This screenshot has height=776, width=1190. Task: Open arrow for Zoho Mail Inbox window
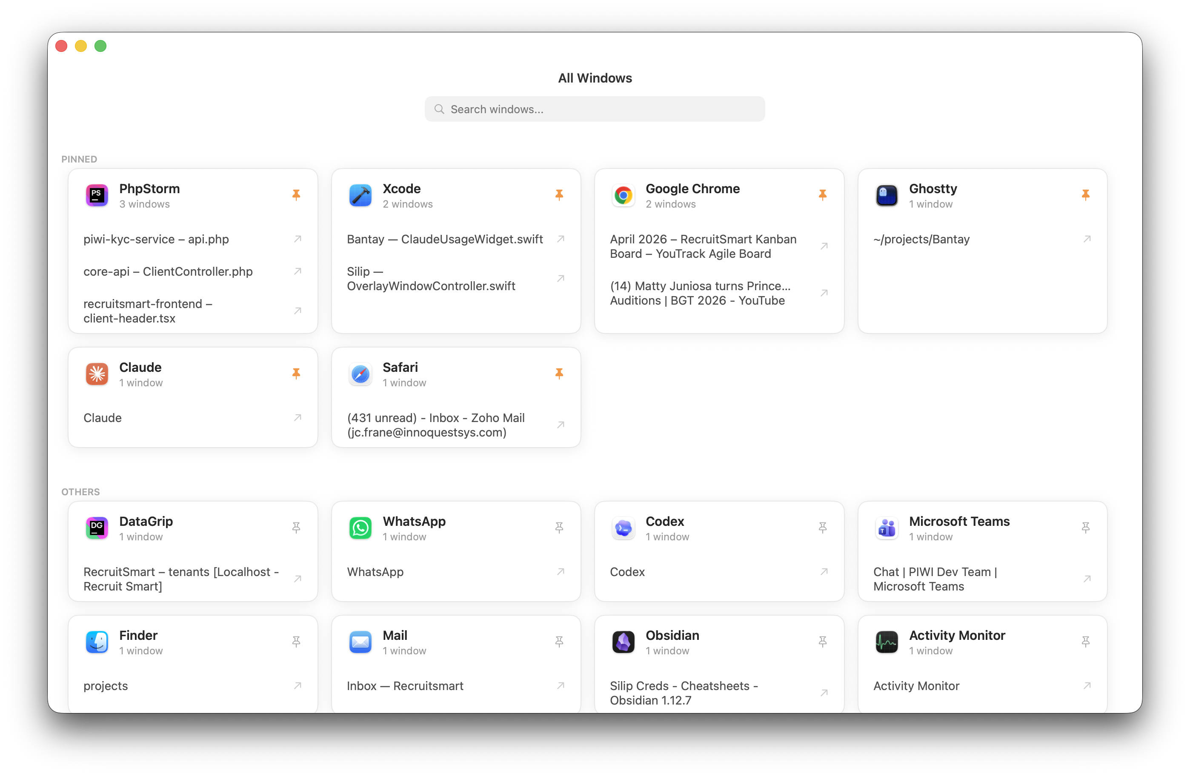tap(561, 425)
